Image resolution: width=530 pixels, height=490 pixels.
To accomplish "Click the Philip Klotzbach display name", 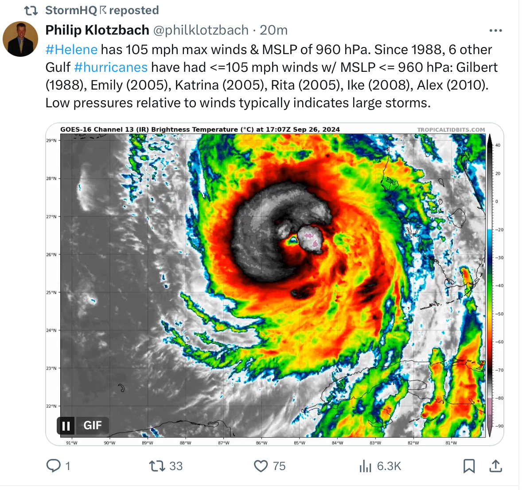I will click(97, 30).
